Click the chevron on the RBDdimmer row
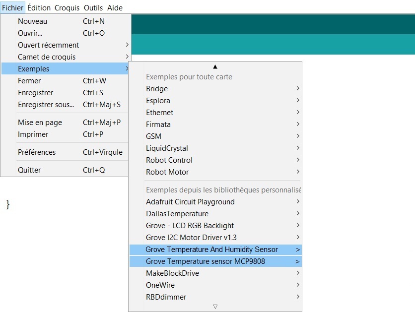This screenshot has width=415, height=312. click(x=298, y=297)
